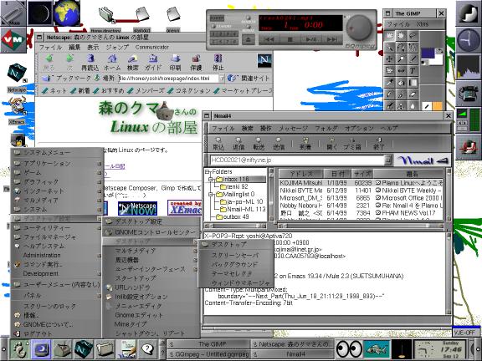Adjust the round volume knob in GQmpeg
The image size is (482, 361).
click(x=359, y=28)
